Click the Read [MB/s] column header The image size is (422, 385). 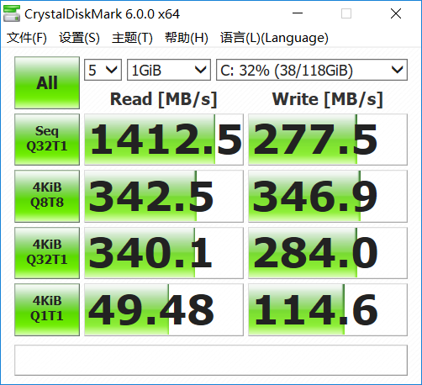164,99
